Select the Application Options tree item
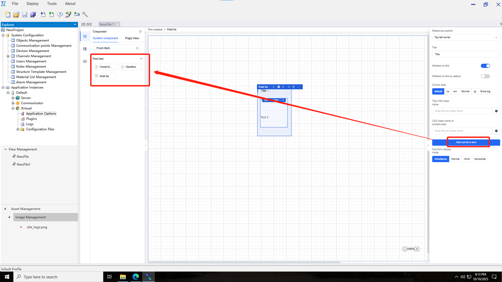502x282 pixels. click(x=41, y=114)
